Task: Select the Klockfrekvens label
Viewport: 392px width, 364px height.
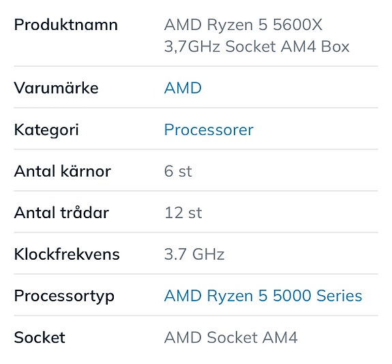Action: tap(67, 254)
